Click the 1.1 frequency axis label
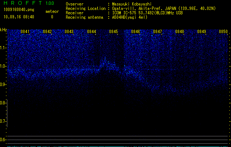 click(3, 48)
